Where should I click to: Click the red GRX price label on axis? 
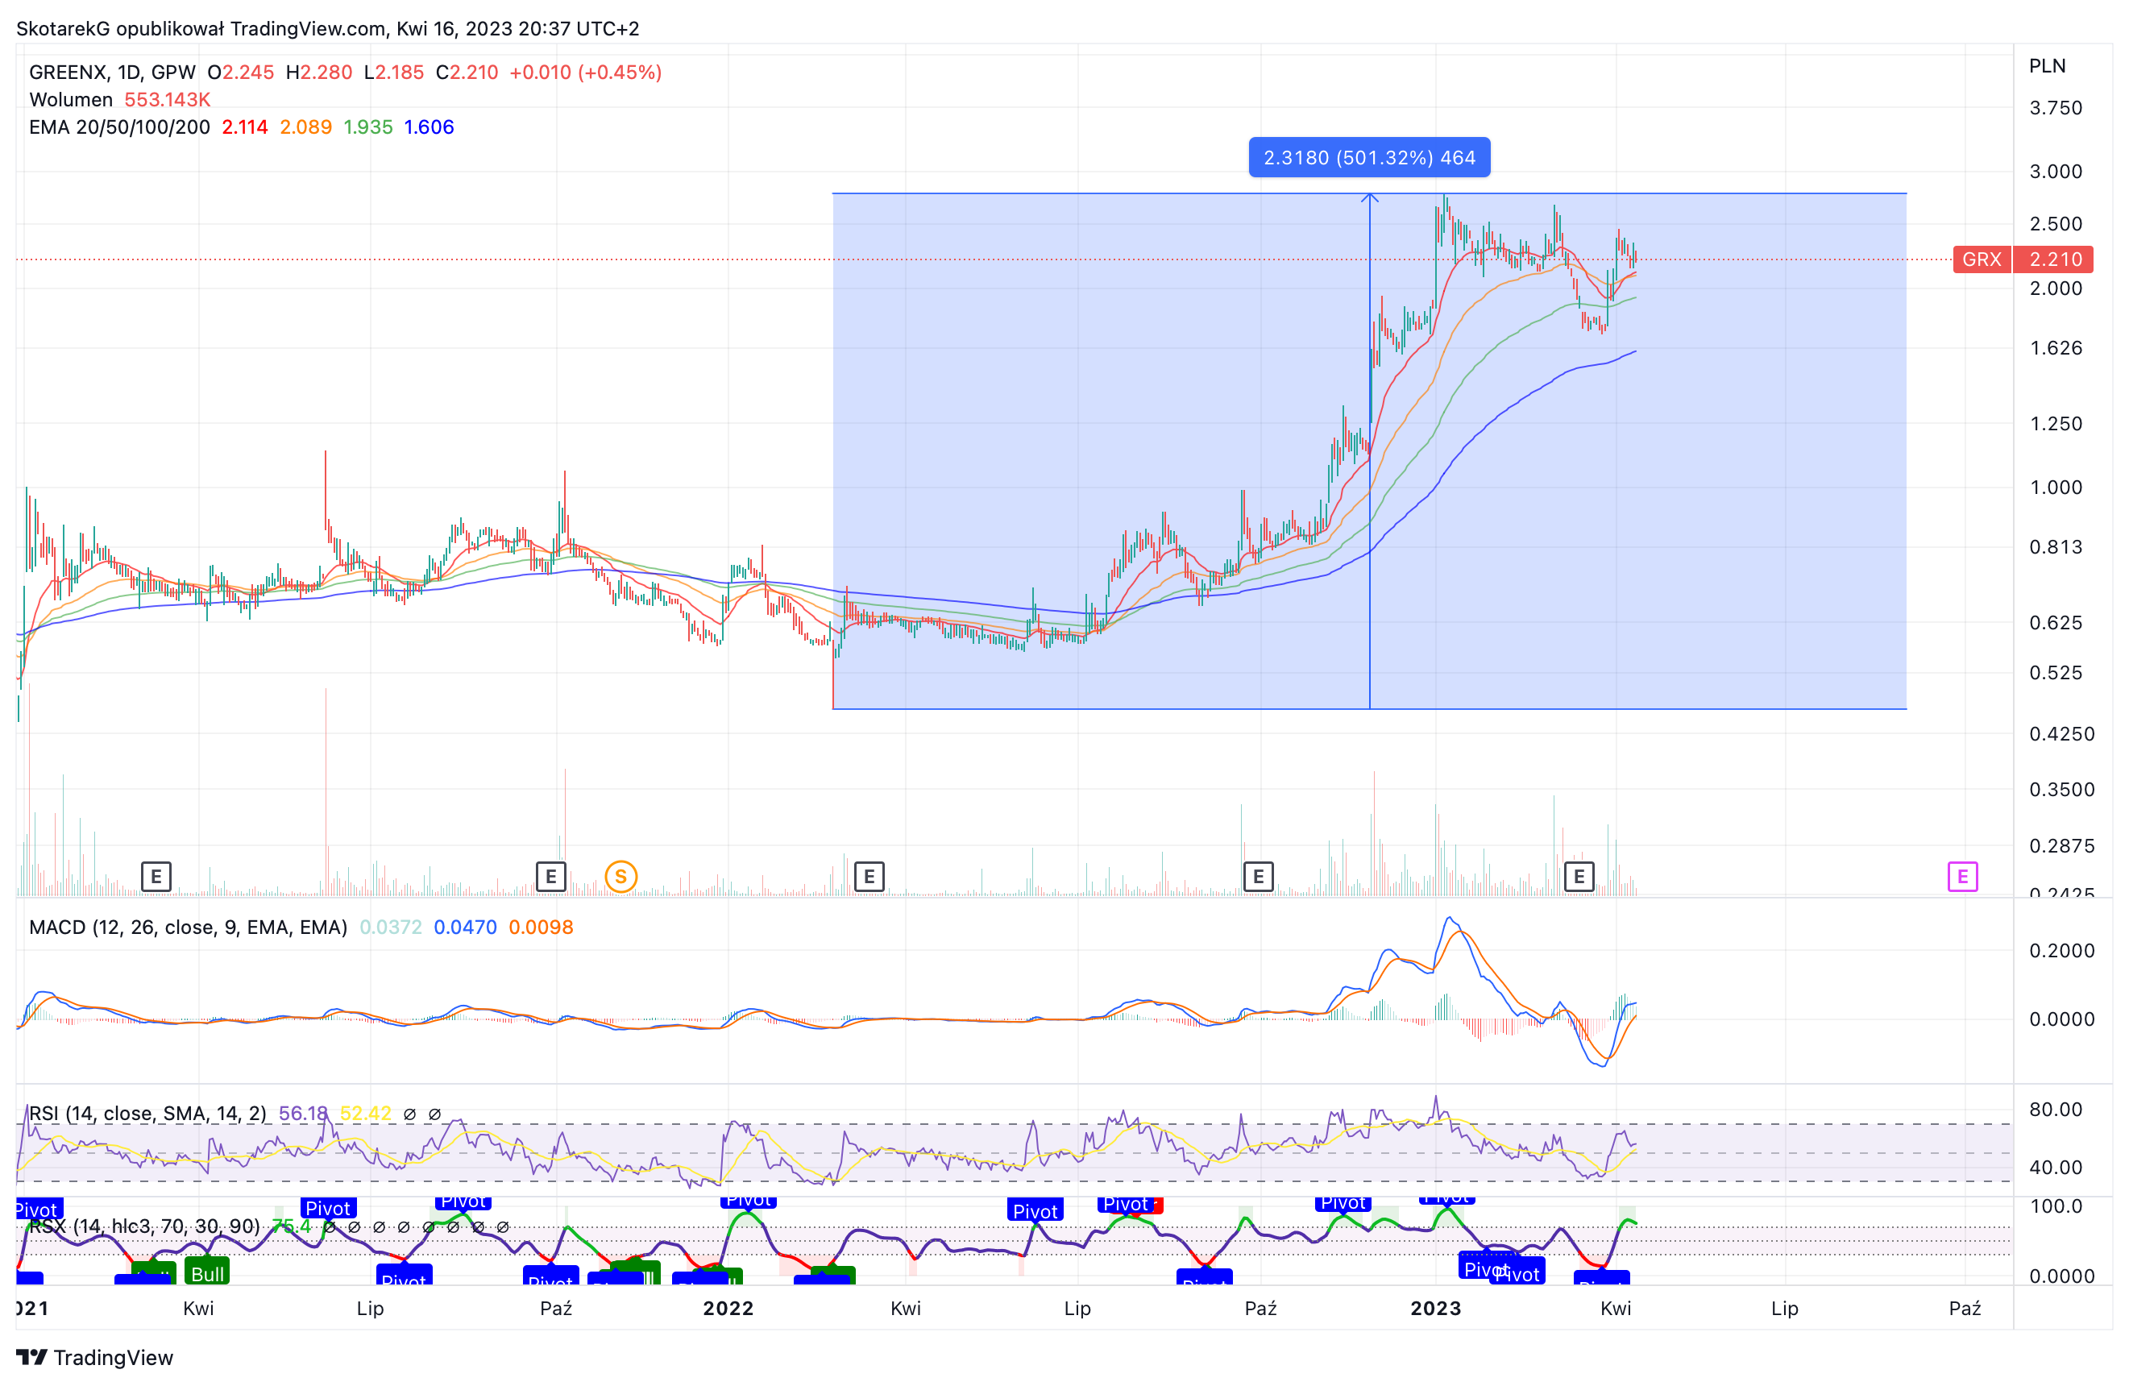1982,259
